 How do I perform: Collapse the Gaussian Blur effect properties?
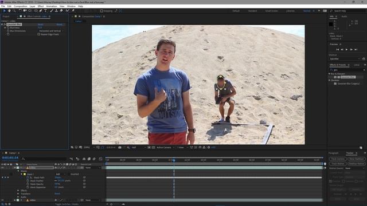(x=2, y=24)
